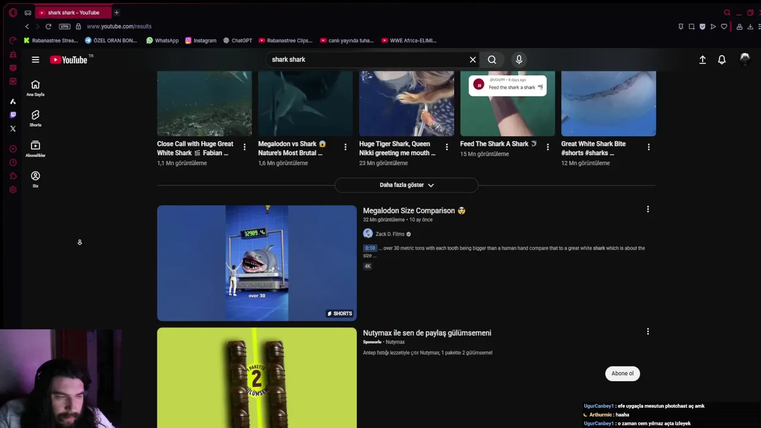Open a new browser tab with plus
761x428 pixels.
117,12
